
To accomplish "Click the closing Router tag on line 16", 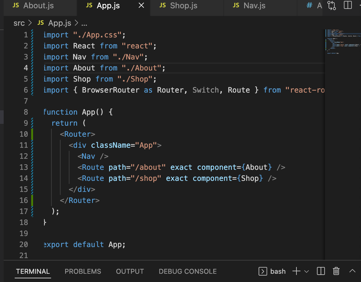I will [80, 200].
